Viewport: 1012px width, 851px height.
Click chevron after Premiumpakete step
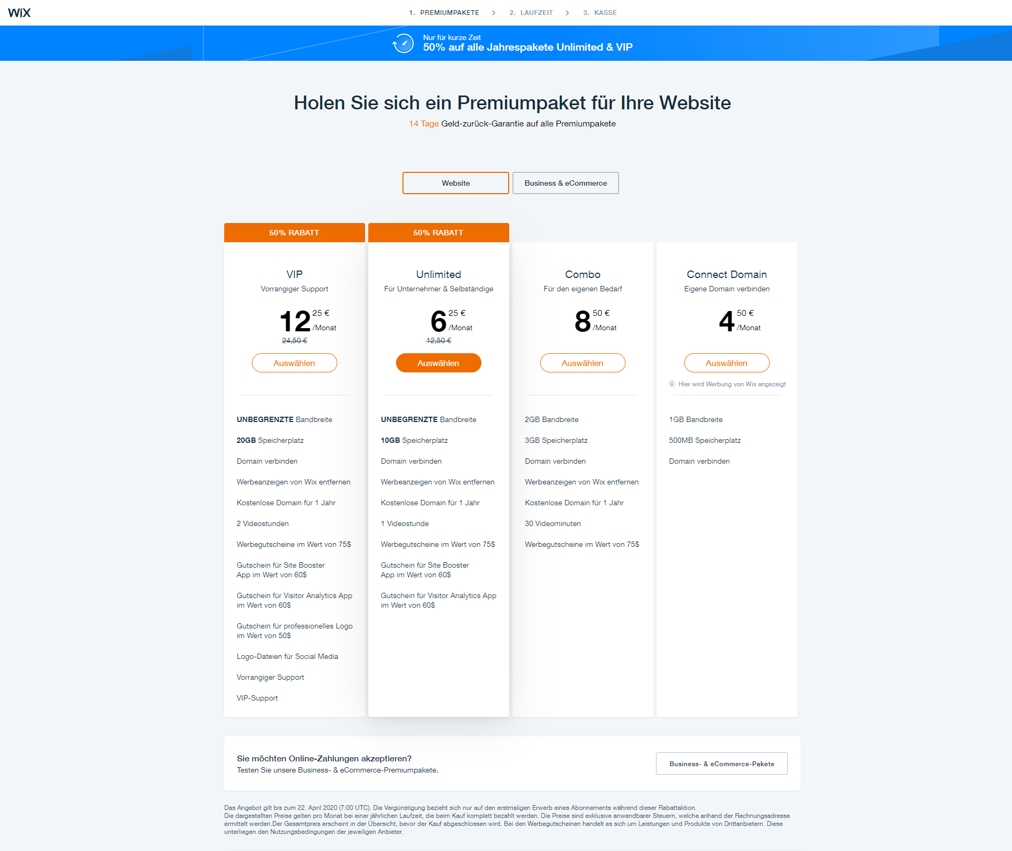click(494, 13)
